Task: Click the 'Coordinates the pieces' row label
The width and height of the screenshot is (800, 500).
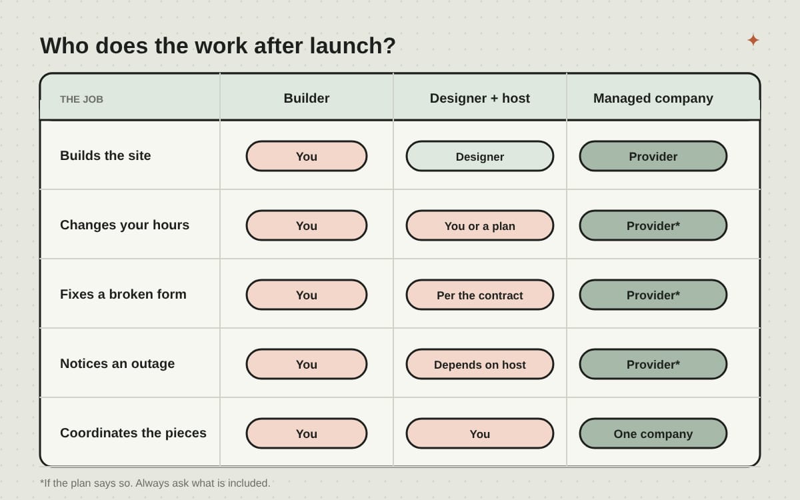Action: pyautogui.click(x=133, y=433)
